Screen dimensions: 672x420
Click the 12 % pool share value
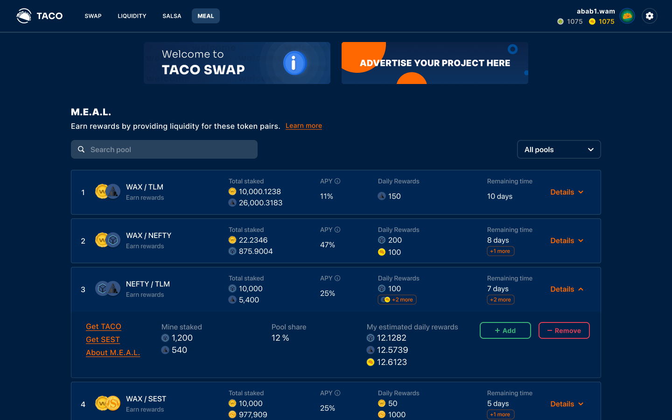coord(280,338)
